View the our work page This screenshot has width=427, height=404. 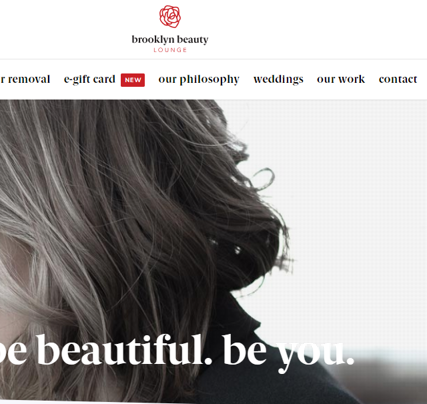click(x=341, y=79)
